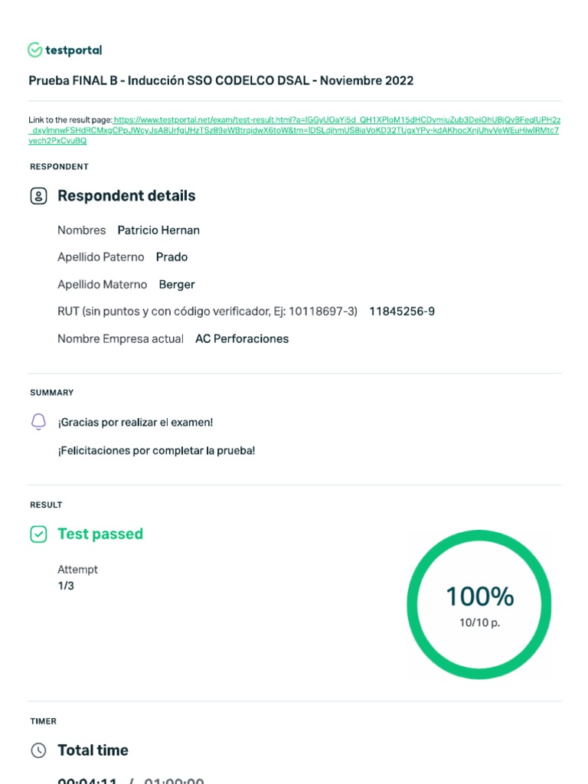
Task: Click the RUT number 11845256-9
Action: point(402,312)
